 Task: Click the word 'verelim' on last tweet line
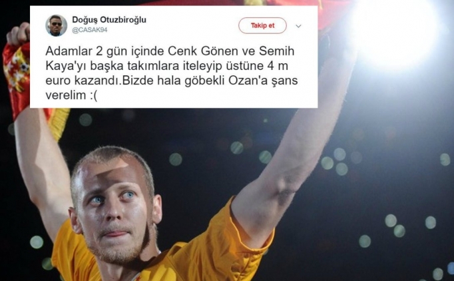(66, 95)
